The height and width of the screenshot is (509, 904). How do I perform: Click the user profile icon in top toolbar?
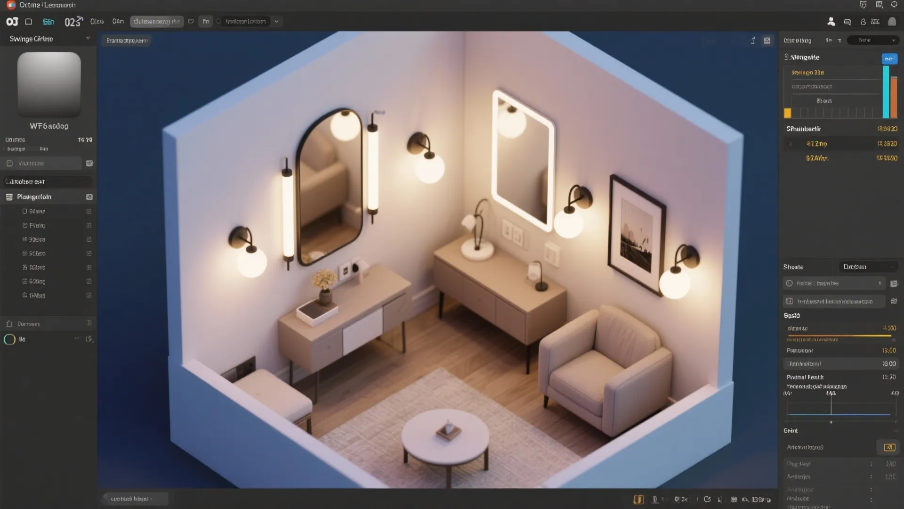tap(831, 22)
